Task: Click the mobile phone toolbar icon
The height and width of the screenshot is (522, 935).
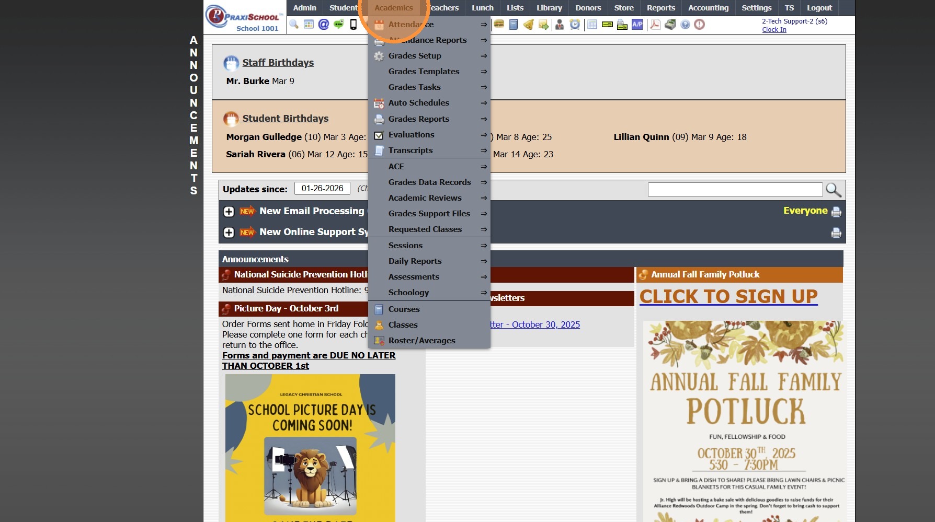Action: point(354,25)
